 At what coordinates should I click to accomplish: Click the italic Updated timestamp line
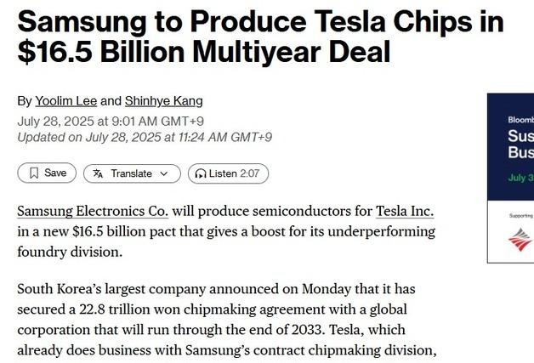point(145,137)
